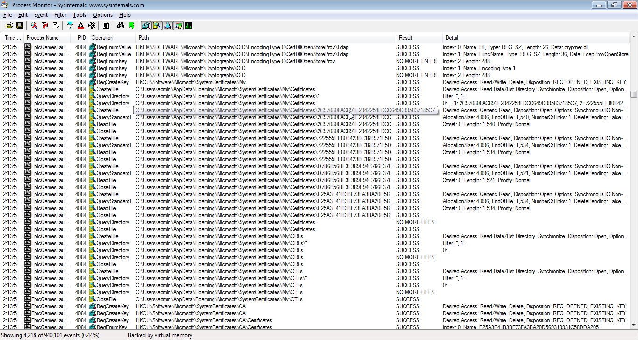The width and height of the screenshot is (638, 340).
Task: Click the Process Monitor title bar icon
Action: (x=5, y=5)
